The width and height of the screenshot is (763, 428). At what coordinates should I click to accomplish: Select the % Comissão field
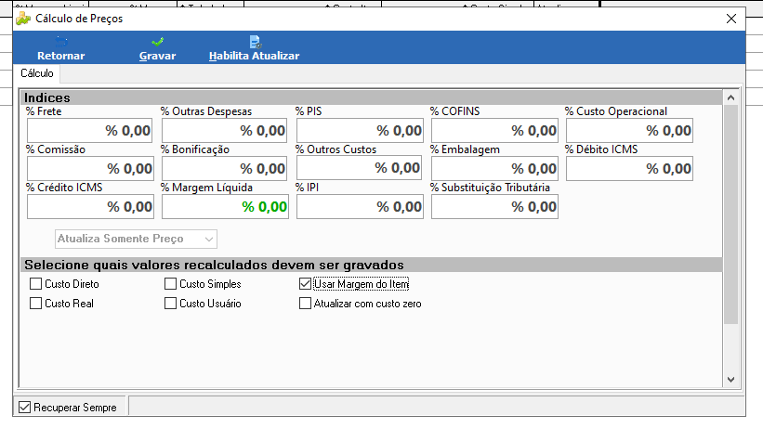click(90, 168)
